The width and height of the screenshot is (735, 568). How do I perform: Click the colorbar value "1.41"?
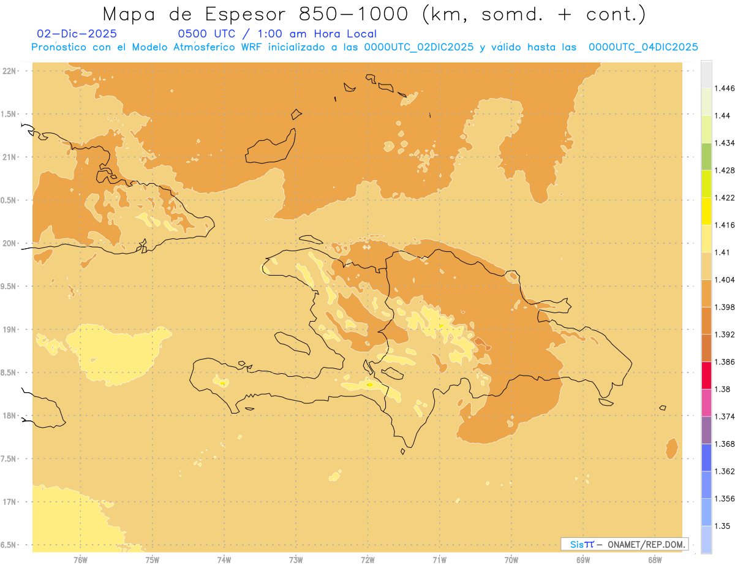pos(722,252)
